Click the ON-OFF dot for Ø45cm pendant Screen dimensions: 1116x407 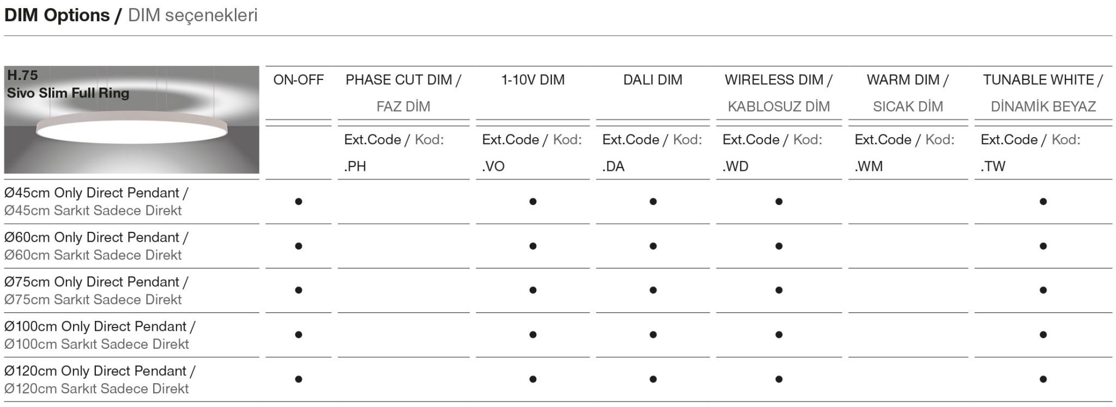coord(298,201)
